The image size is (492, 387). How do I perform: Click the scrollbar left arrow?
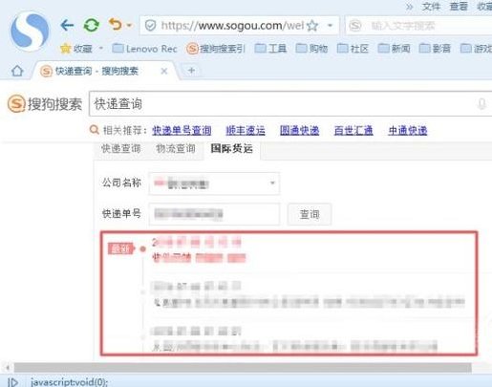coord(8,368)
